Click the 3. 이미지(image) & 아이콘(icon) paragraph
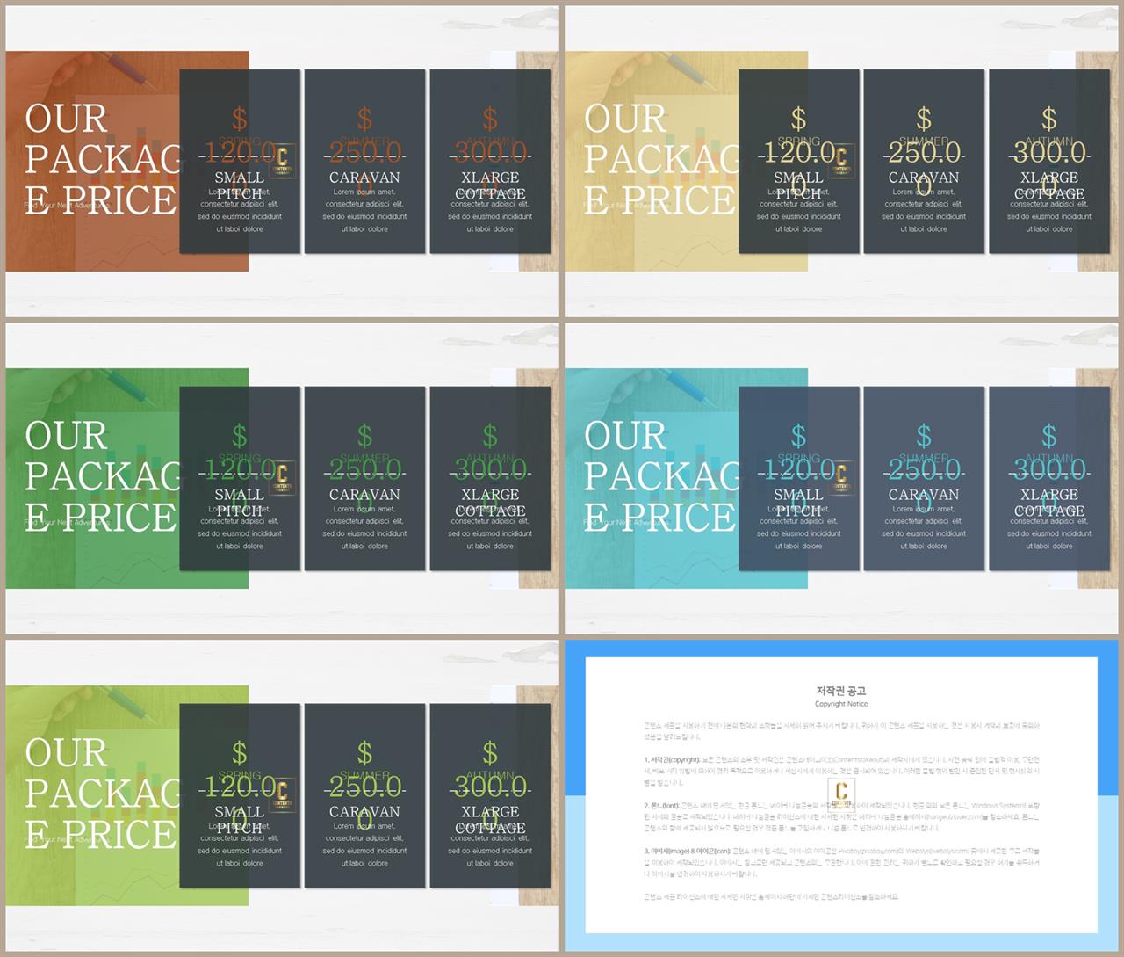This screenshot has height=957, width=1124. [x=841, y=862]
